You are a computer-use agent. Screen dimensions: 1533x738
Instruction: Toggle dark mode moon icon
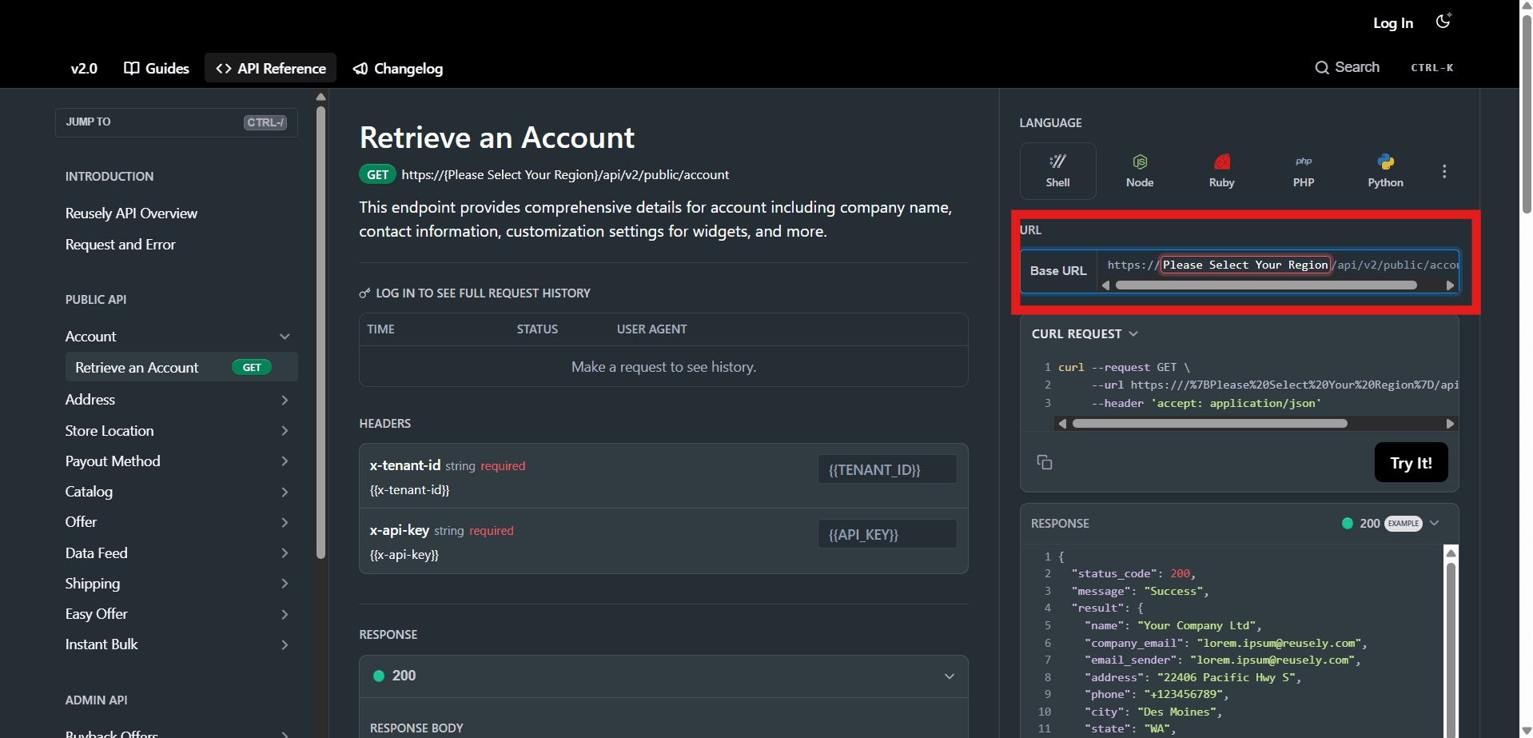click(1443, 22)
